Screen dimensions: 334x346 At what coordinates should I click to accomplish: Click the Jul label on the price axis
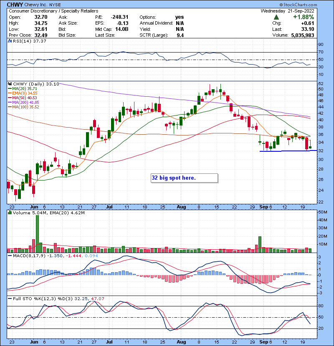(109, 207)
